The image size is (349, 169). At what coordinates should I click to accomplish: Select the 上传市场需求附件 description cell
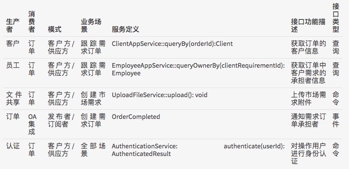tap(308, 98)
